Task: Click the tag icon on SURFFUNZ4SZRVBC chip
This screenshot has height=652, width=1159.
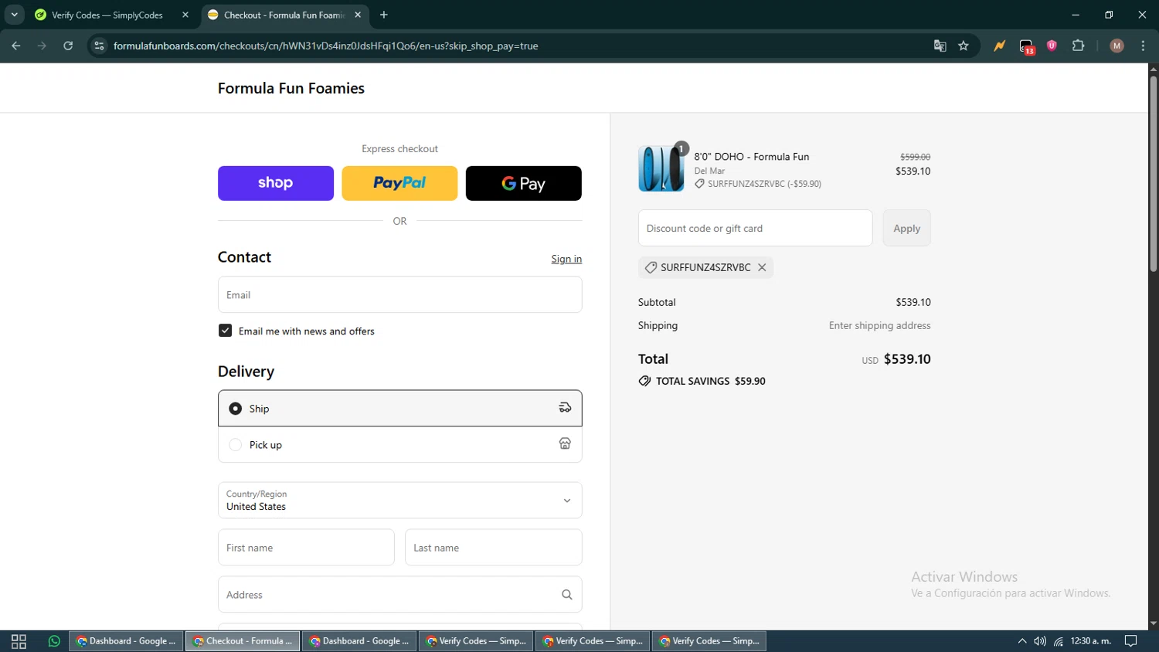Action: click(x=651, y=267)
